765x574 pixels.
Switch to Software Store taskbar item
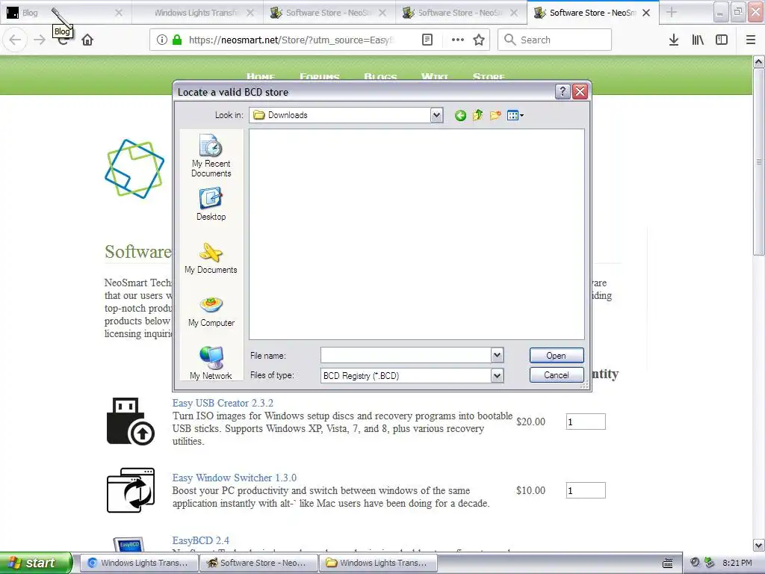258,563
